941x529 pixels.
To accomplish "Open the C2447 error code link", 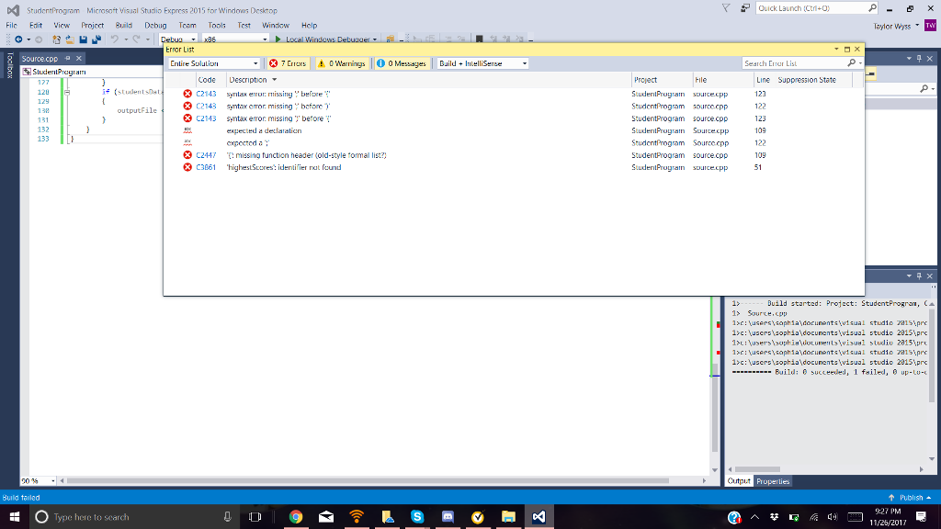I will (x=206, y=154).
